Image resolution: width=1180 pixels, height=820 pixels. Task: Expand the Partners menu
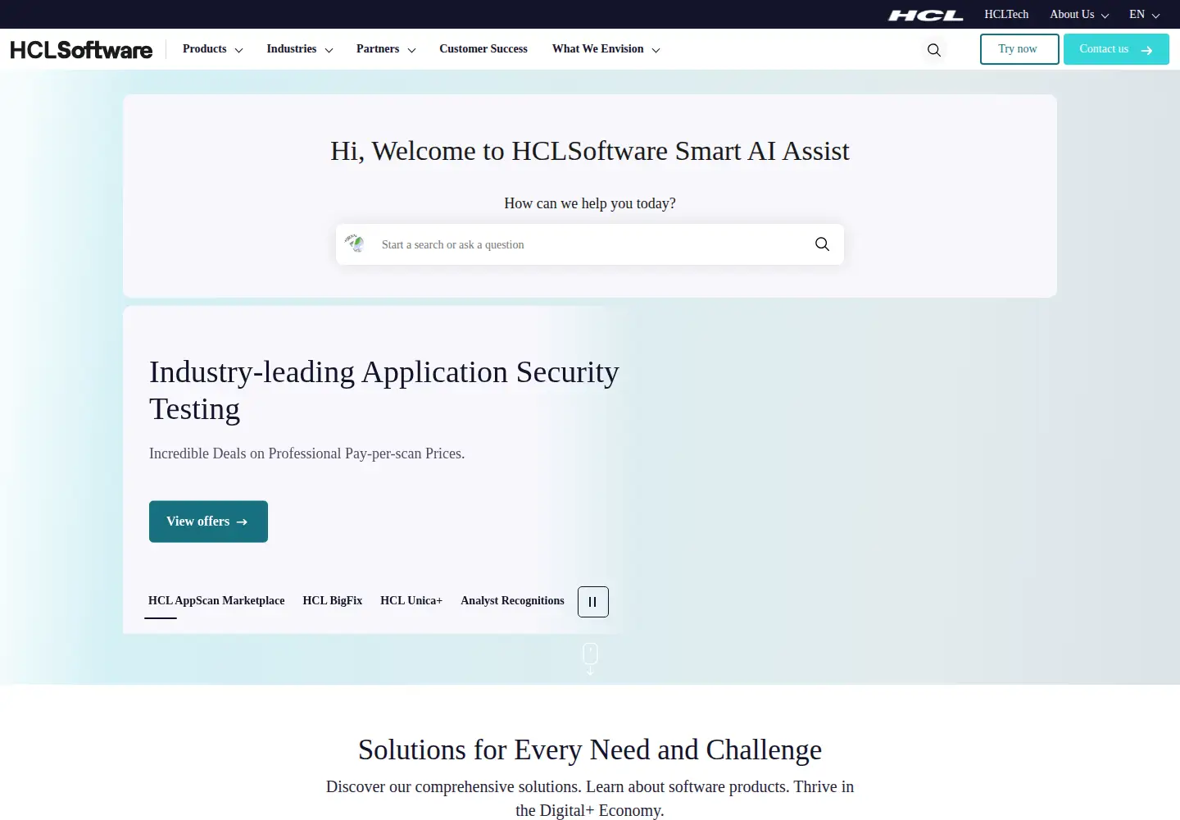[386, 49]
